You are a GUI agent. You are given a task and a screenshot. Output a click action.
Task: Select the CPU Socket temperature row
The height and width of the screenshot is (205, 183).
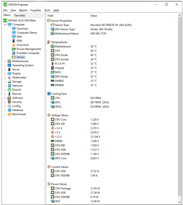pyautogui.click(x=62, y=59)
